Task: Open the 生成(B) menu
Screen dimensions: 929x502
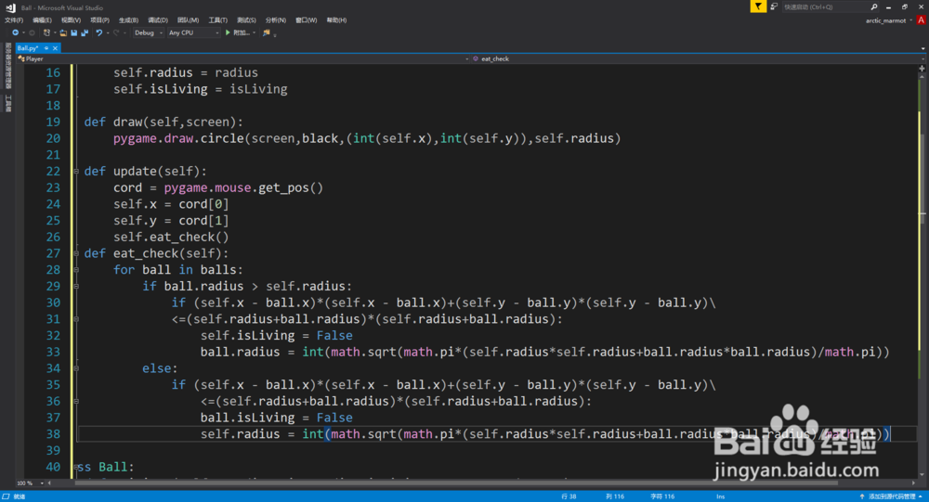Action: (128, 20)
